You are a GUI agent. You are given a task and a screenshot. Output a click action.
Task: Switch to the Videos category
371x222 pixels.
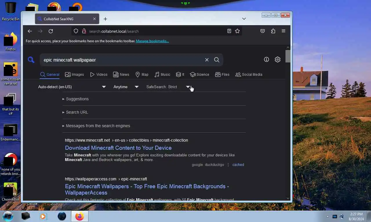(x=99, y=75)
